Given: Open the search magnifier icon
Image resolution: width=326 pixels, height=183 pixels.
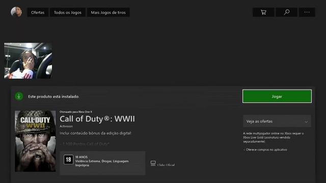Looking at the screenshot, I should [x=286, y=12].
